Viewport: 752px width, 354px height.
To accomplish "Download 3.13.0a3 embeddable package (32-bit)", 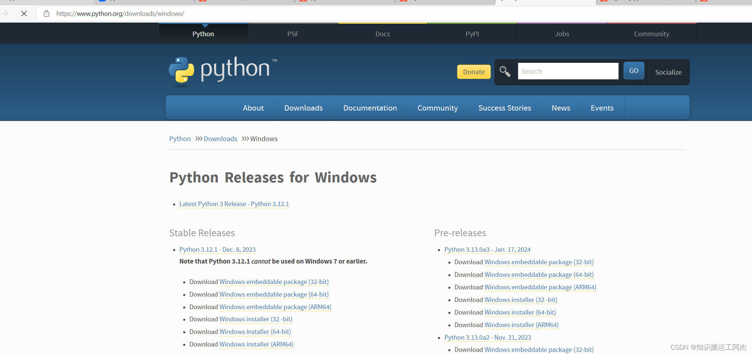I will (539, 262).
